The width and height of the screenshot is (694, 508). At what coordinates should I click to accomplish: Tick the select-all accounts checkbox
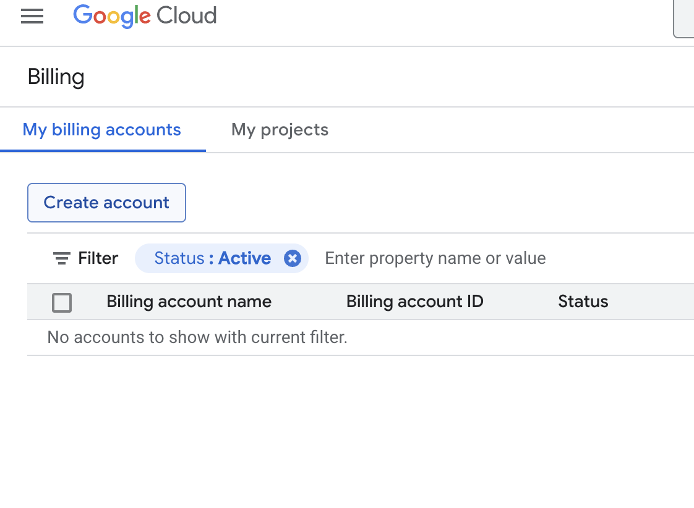62,302
